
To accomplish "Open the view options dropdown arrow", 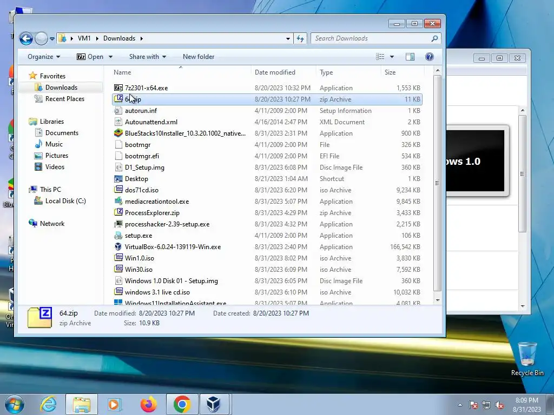I will (x=392, y=57).
